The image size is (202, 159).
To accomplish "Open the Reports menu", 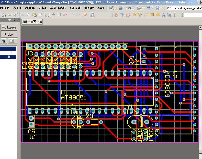I will pos(75,8).
